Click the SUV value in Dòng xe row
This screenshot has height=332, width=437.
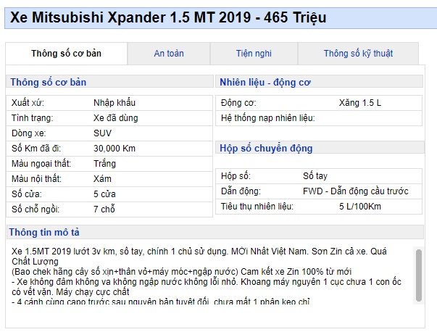[x=102, y=133]
